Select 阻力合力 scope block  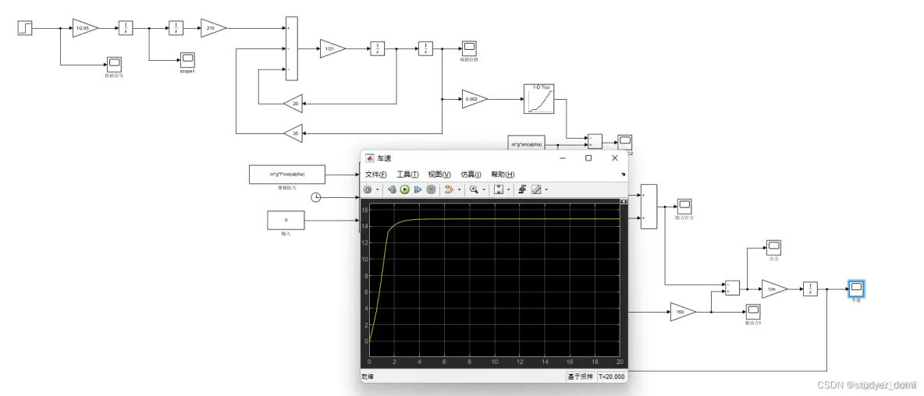(684, 207)
